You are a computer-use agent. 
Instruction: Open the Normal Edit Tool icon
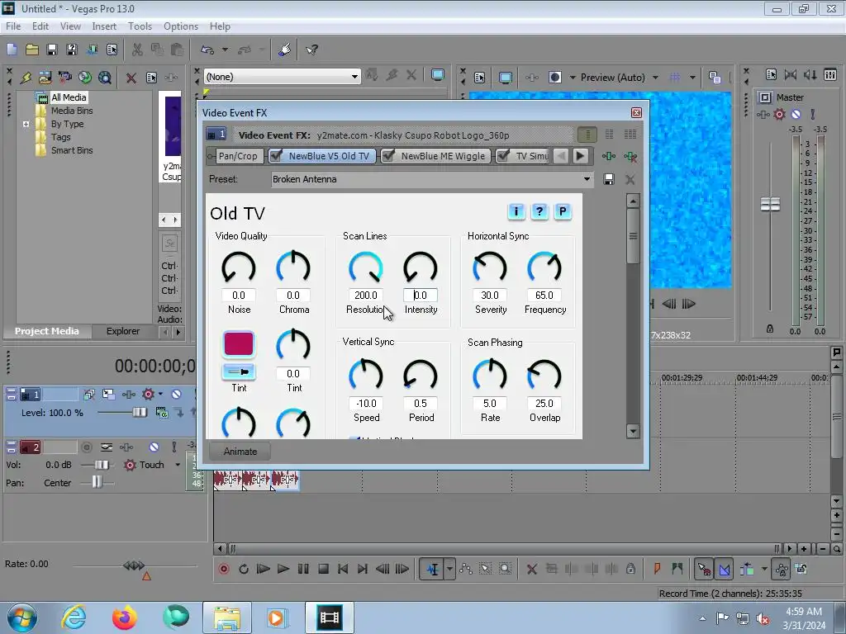click(x=433, y=569)
